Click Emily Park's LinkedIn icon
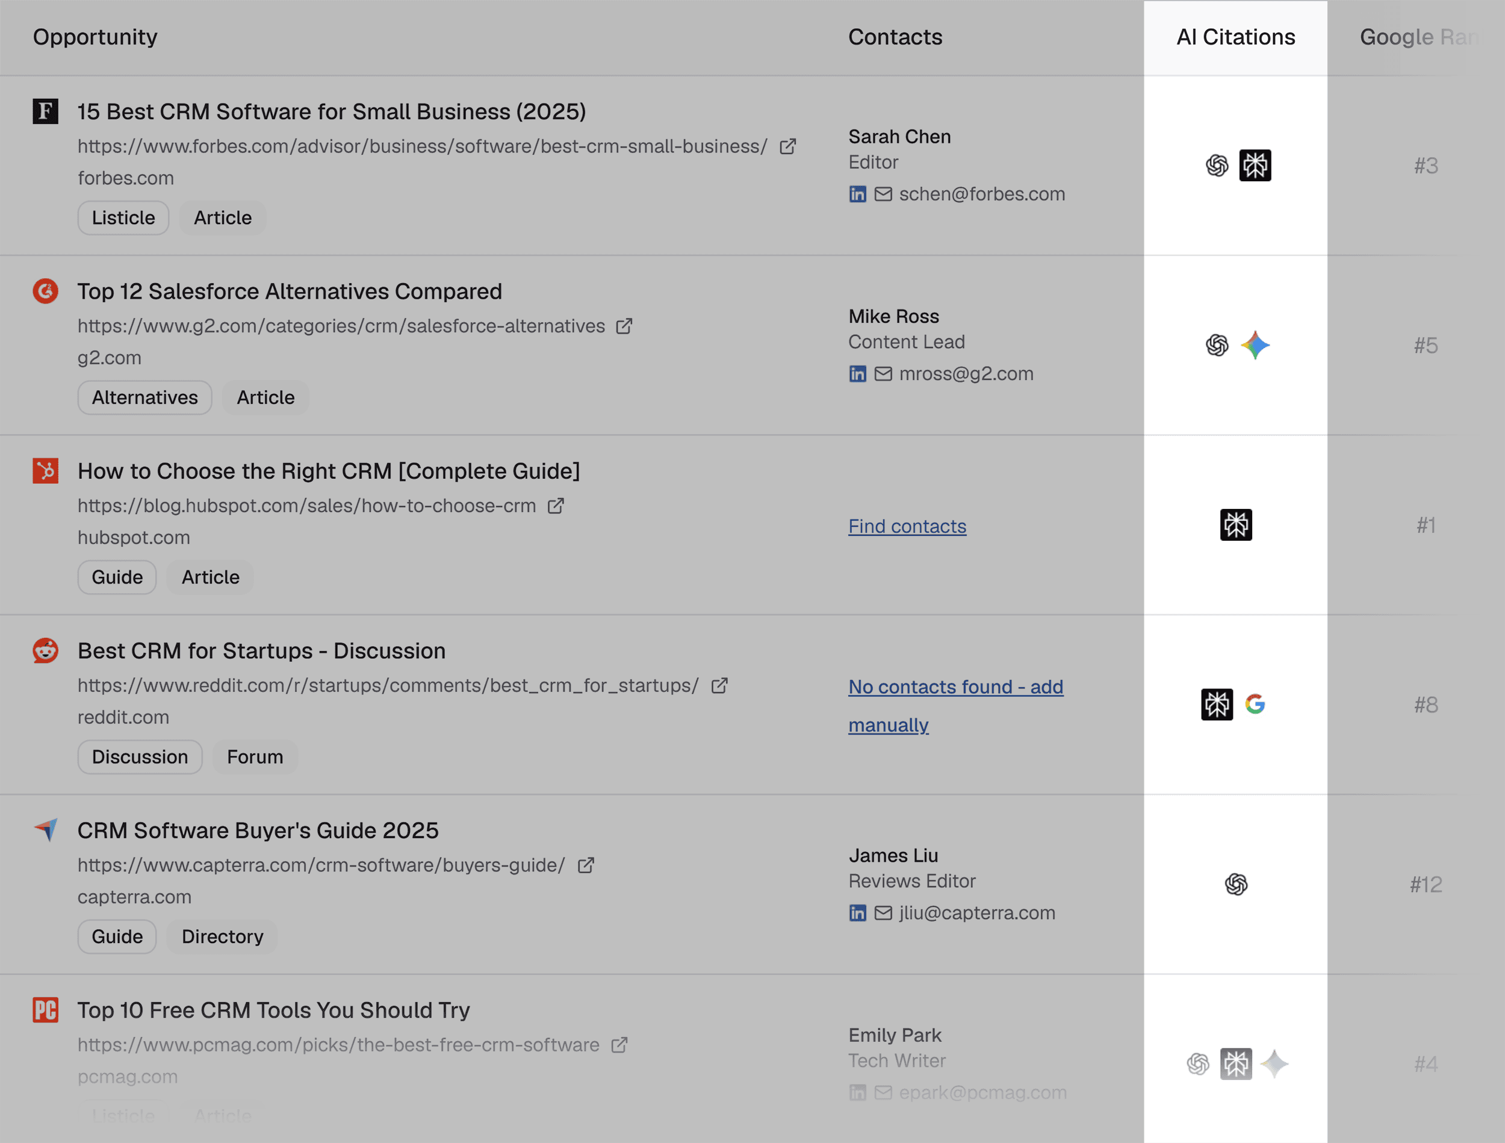The image size is (1505, 1143). (x=857, y=1092)
